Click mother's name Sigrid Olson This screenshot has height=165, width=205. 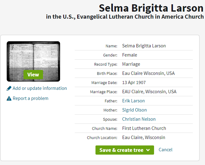click(134, 110)
